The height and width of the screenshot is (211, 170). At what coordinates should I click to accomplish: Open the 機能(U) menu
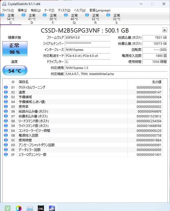pos(36,10)
